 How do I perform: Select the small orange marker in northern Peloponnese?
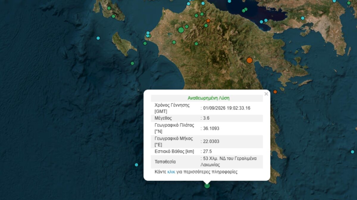(208, 21)
